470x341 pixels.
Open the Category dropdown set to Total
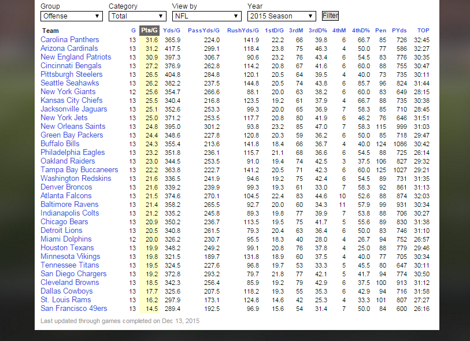(x=137, y=16)
